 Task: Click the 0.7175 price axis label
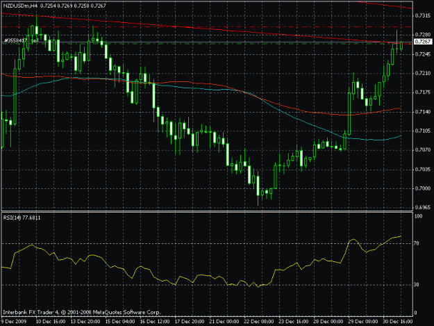click(423, 92)
